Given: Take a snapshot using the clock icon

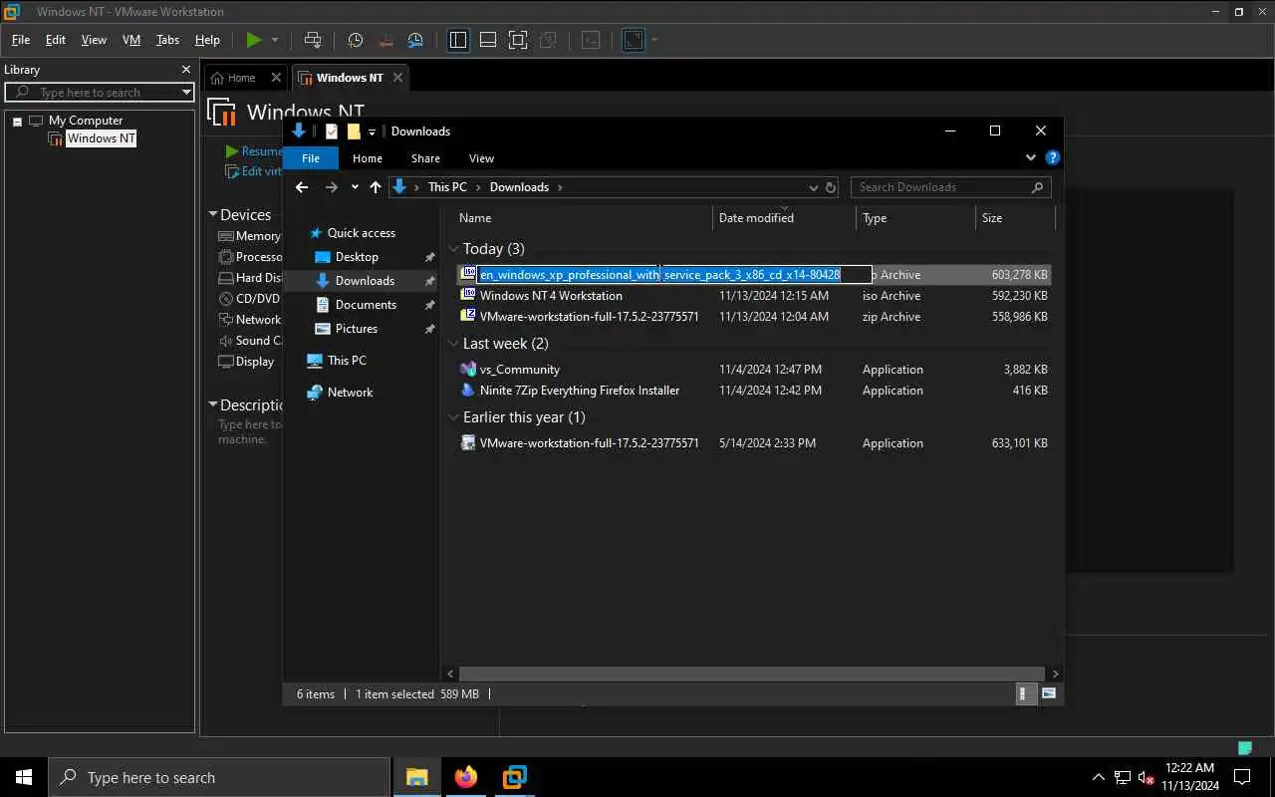Looking at the screenshot, I should coord(356,40).
